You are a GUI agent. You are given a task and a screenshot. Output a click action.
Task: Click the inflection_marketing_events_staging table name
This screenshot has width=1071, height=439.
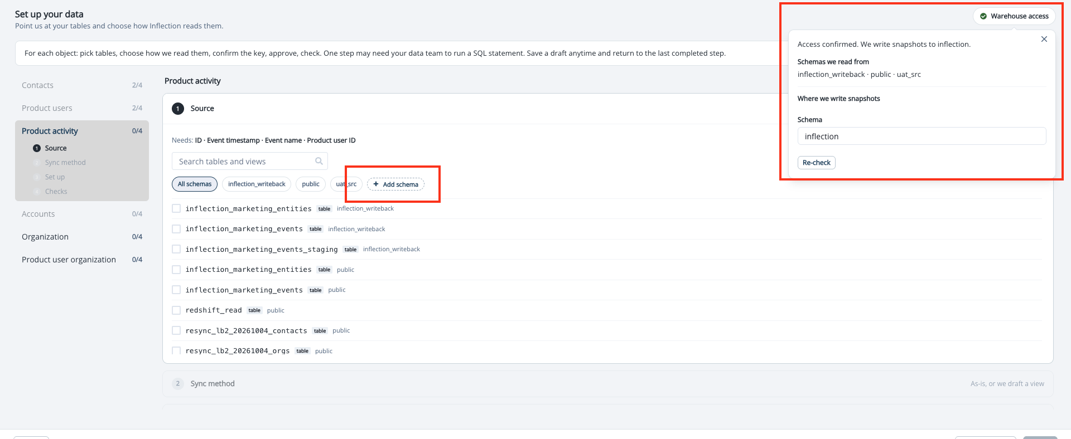pyautogui.click(x=262, y=249)
